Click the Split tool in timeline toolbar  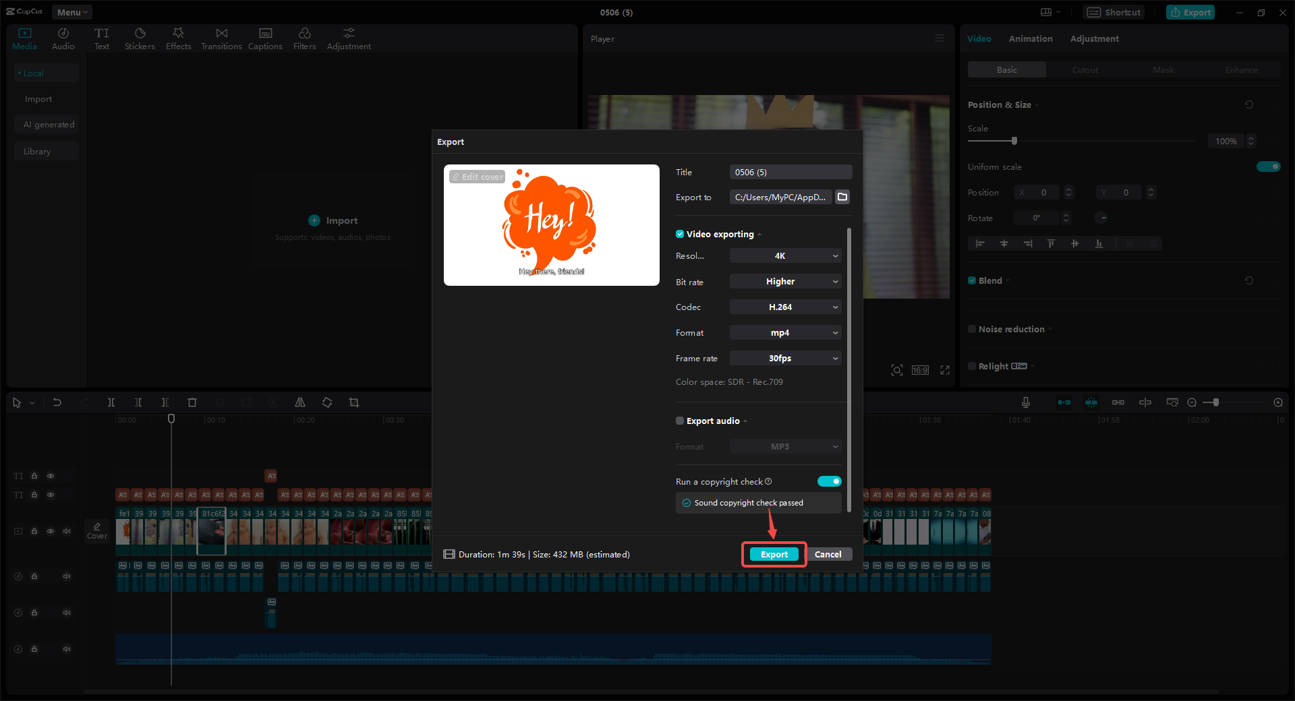pyautogui.click(x=111, y=402)
